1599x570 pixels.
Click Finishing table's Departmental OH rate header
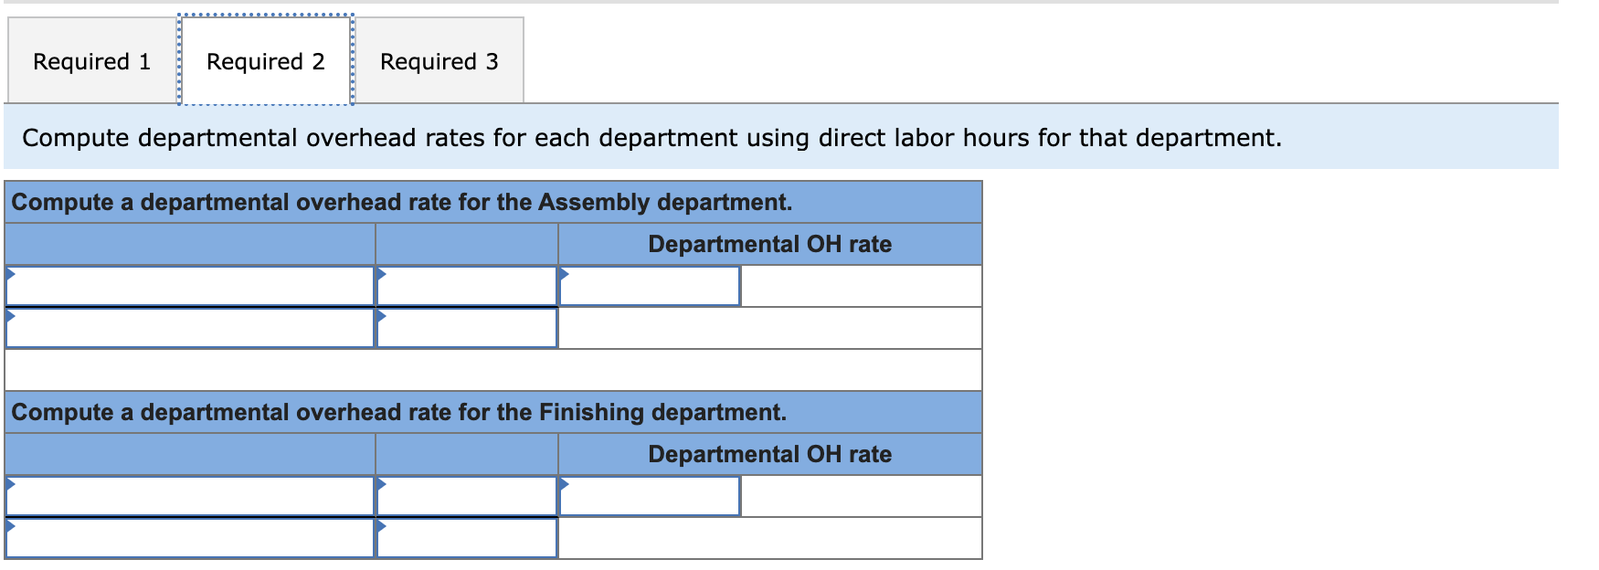(769, 454)
